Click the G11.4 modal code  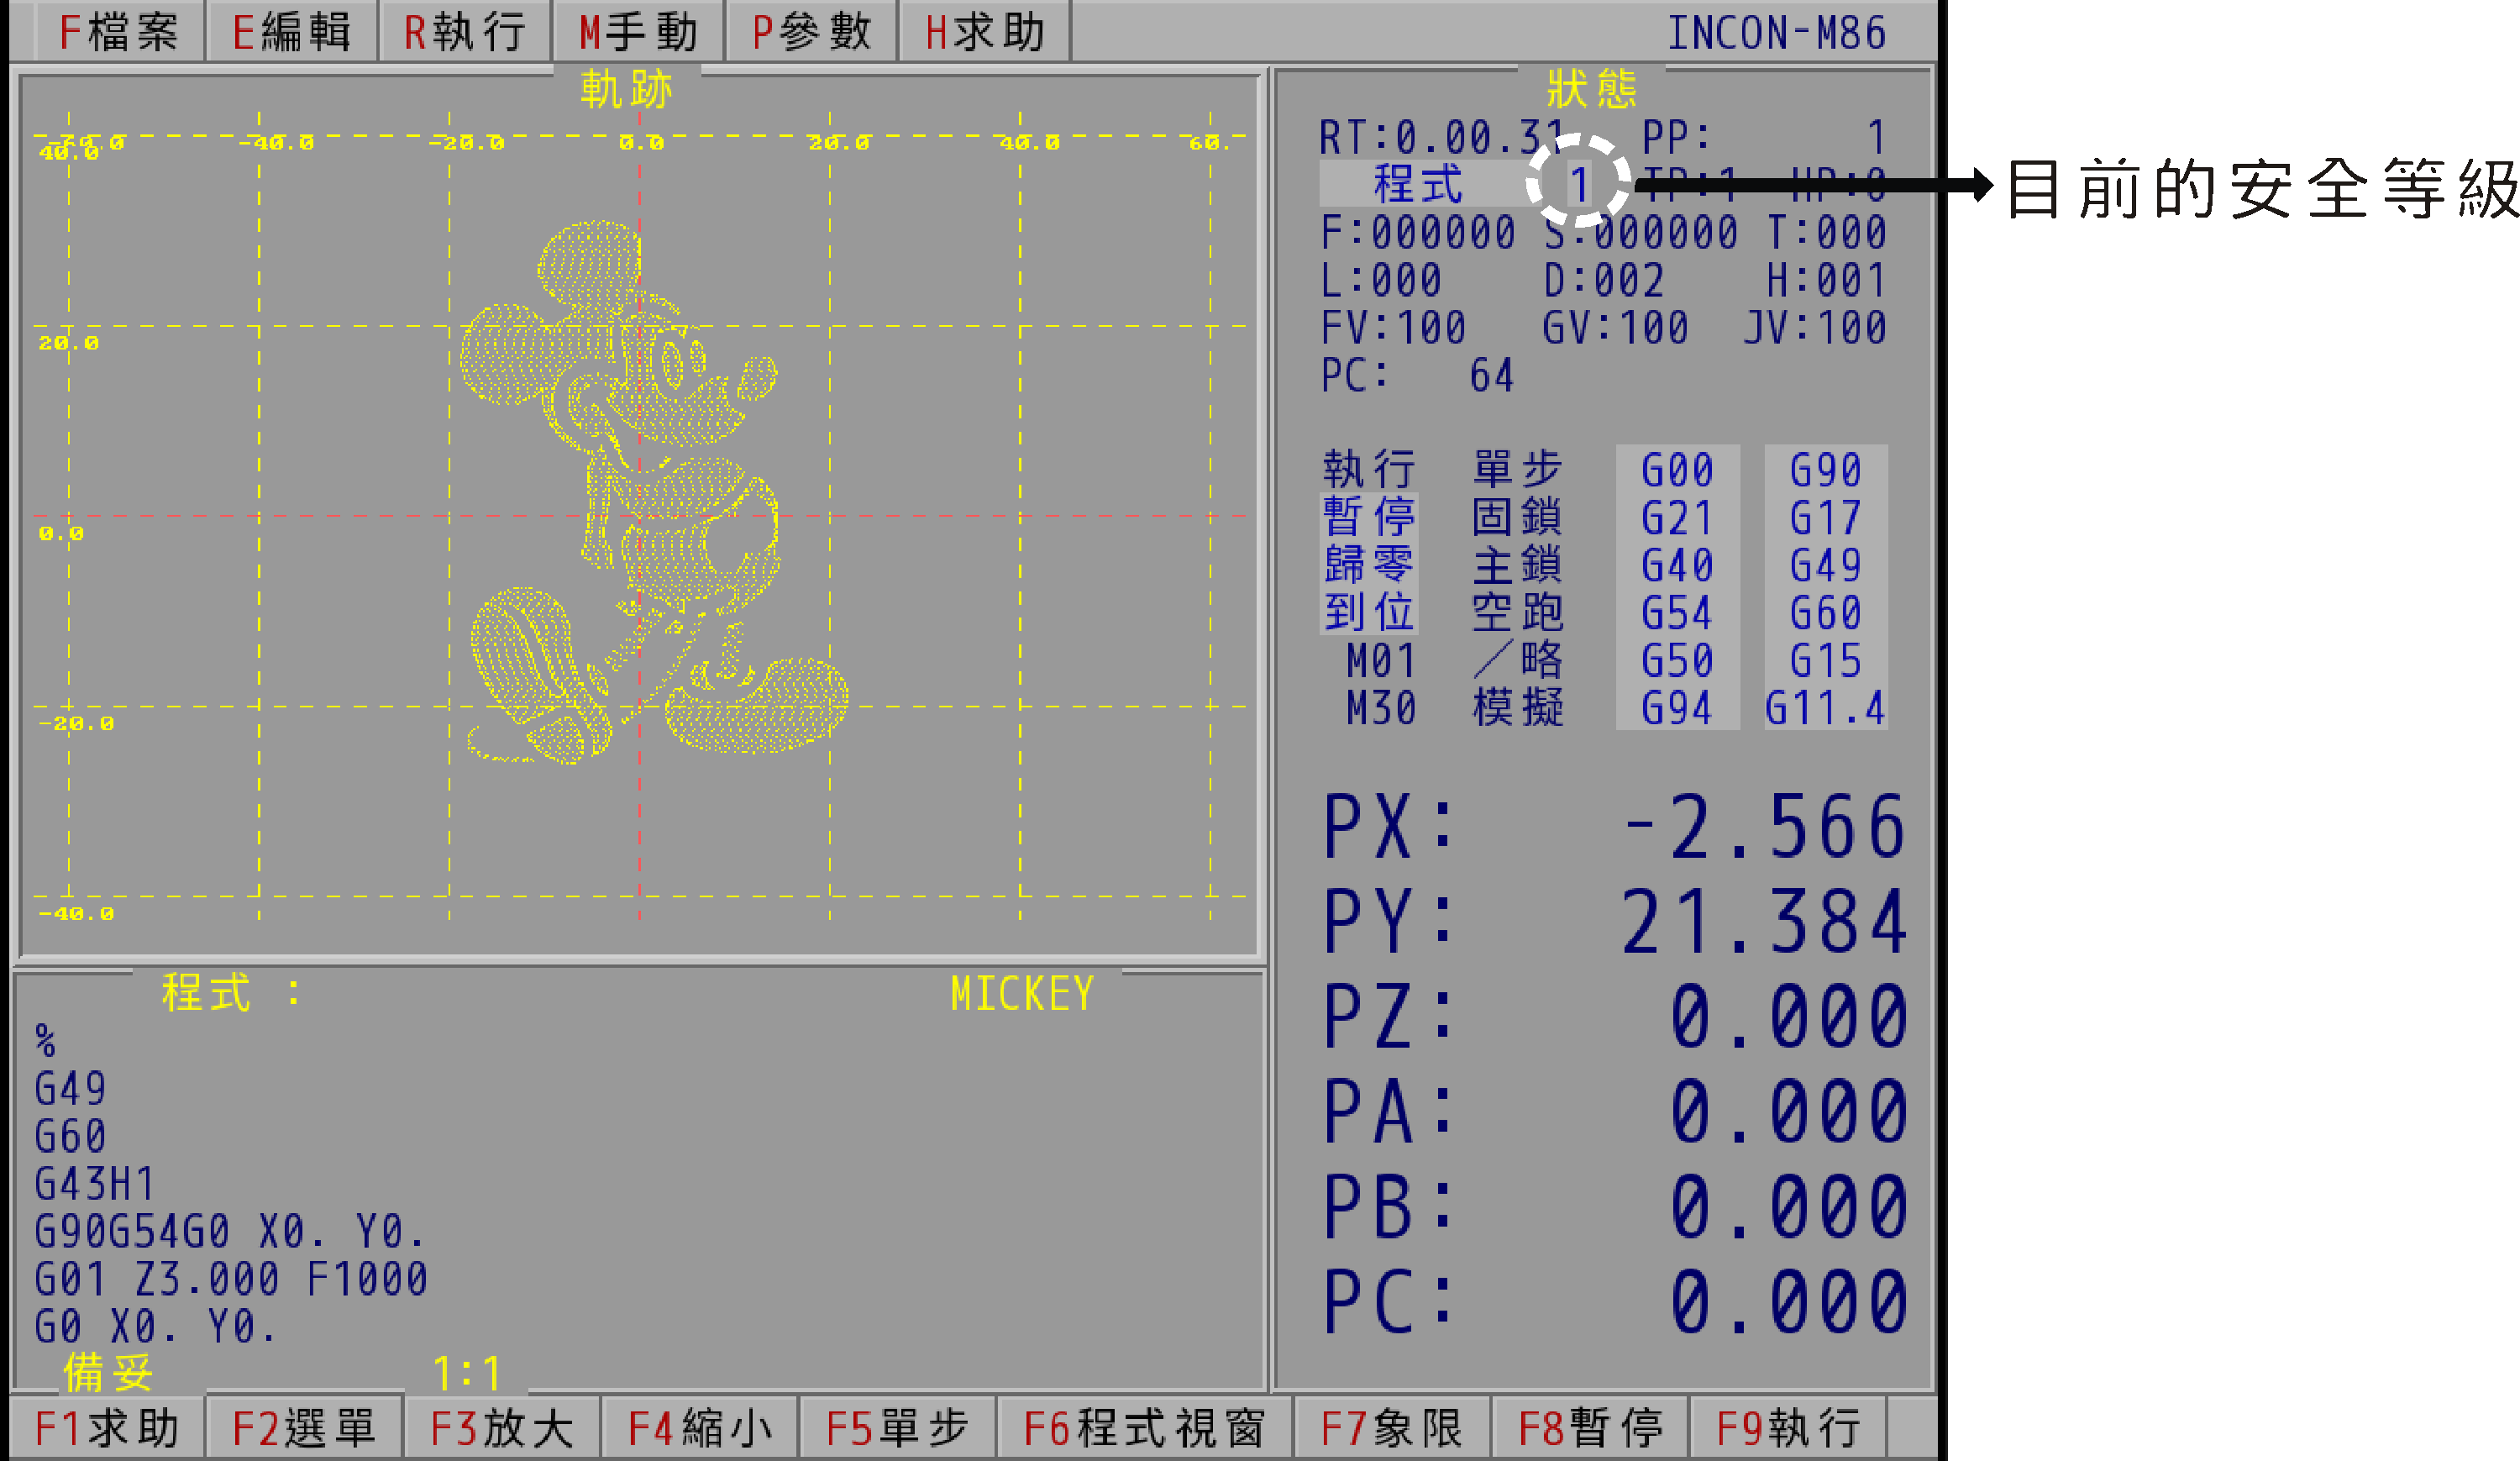(1826, 708)
